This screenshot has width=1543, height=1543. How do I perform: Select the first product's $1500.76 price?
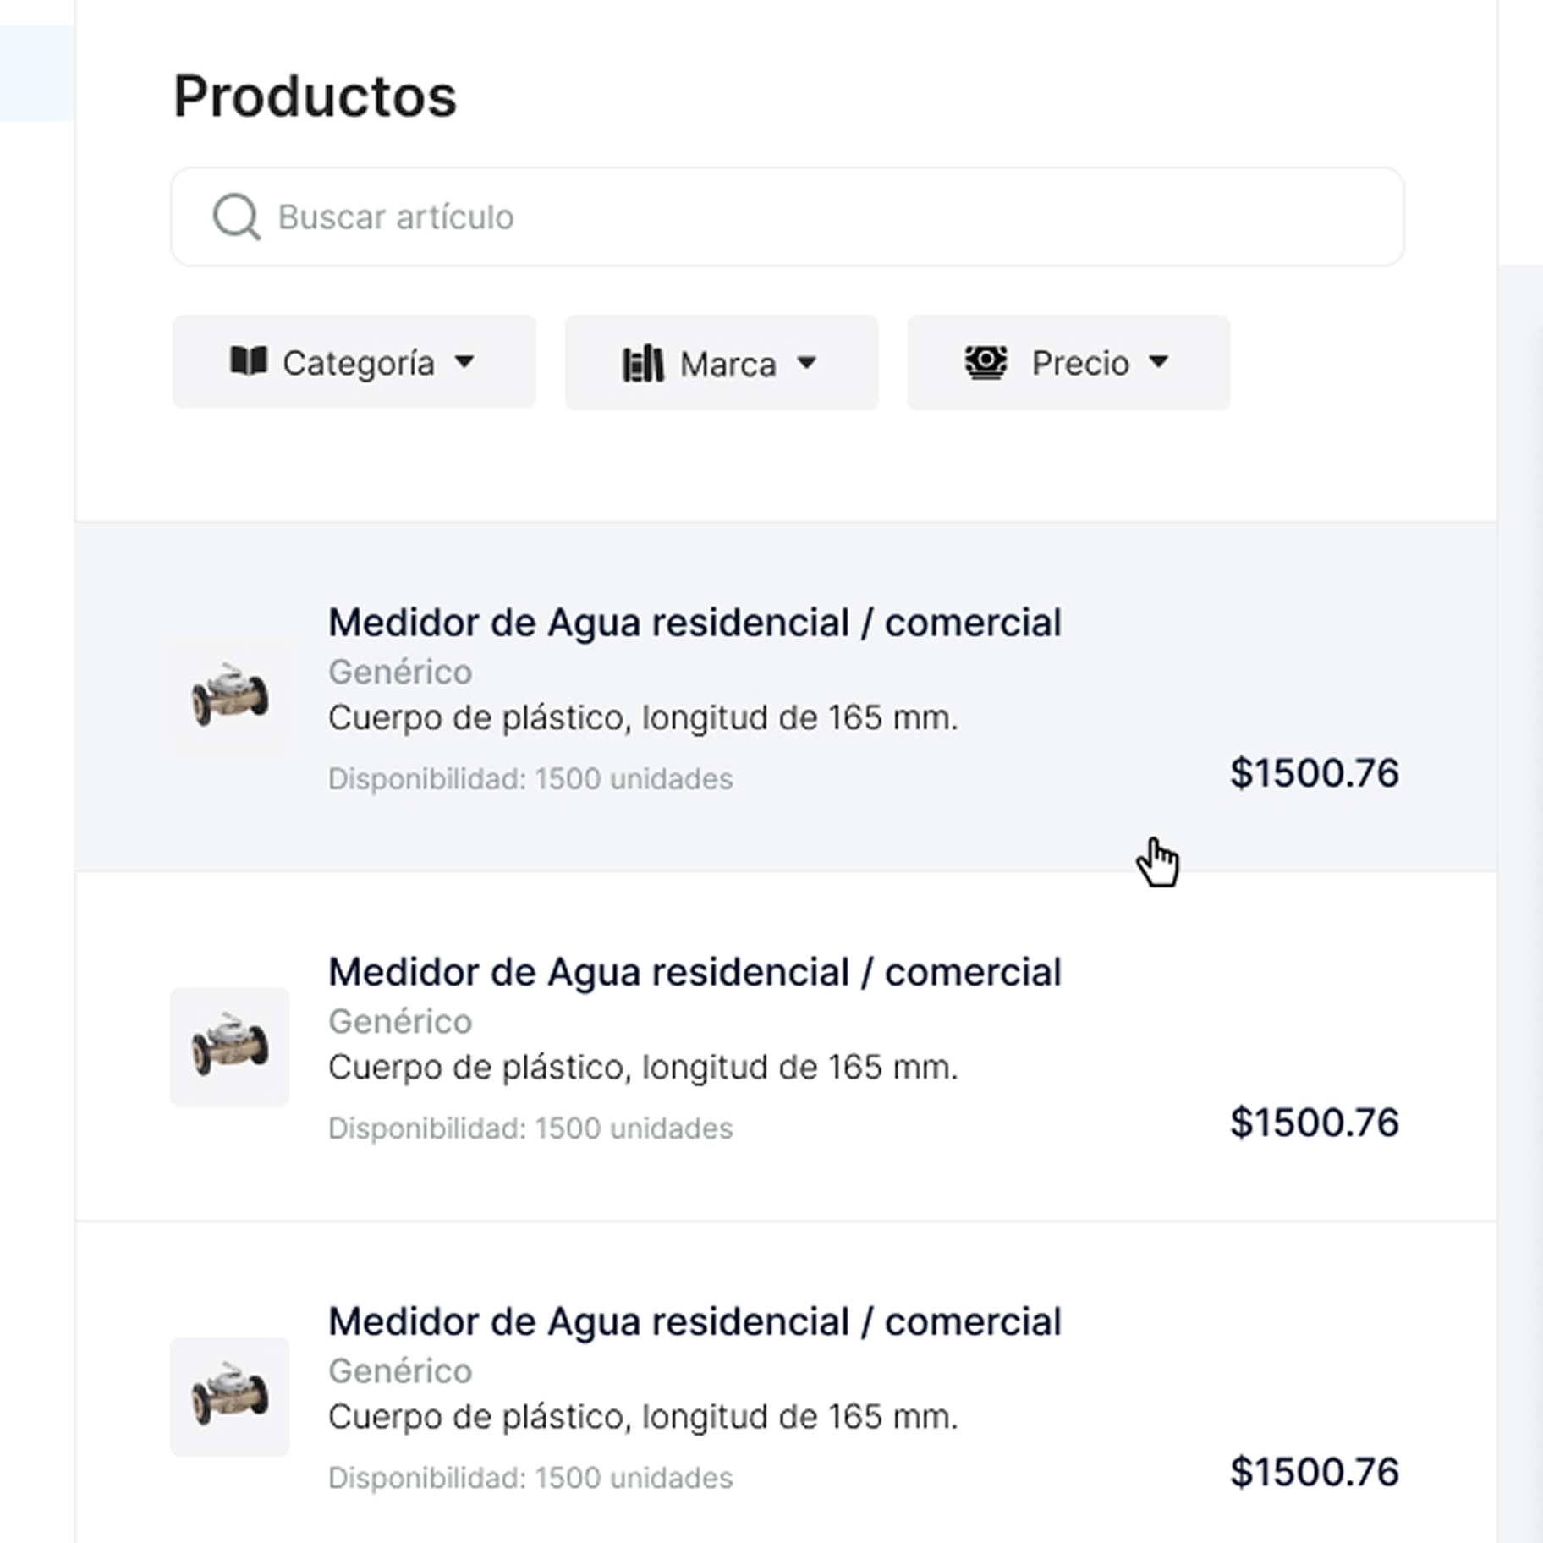[1315, 773]
